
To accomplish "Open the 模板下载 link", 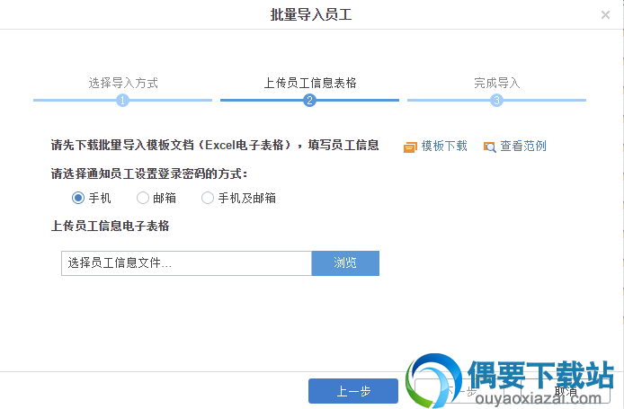I will click(444, 146).
